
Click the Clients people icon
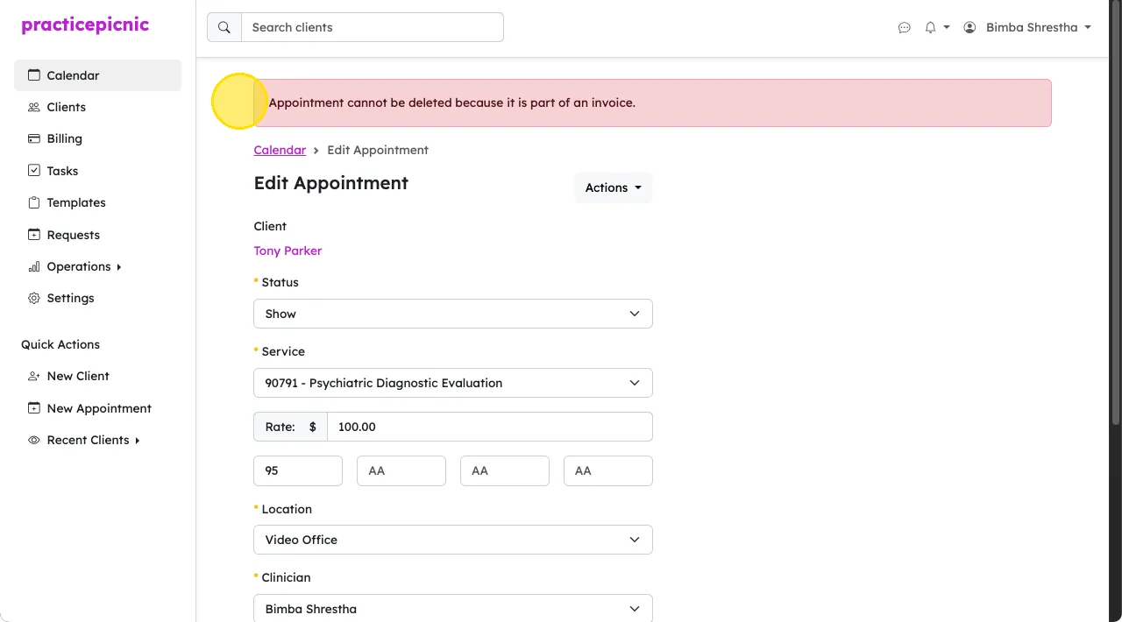pyautogui.click(x=34, y=107)
